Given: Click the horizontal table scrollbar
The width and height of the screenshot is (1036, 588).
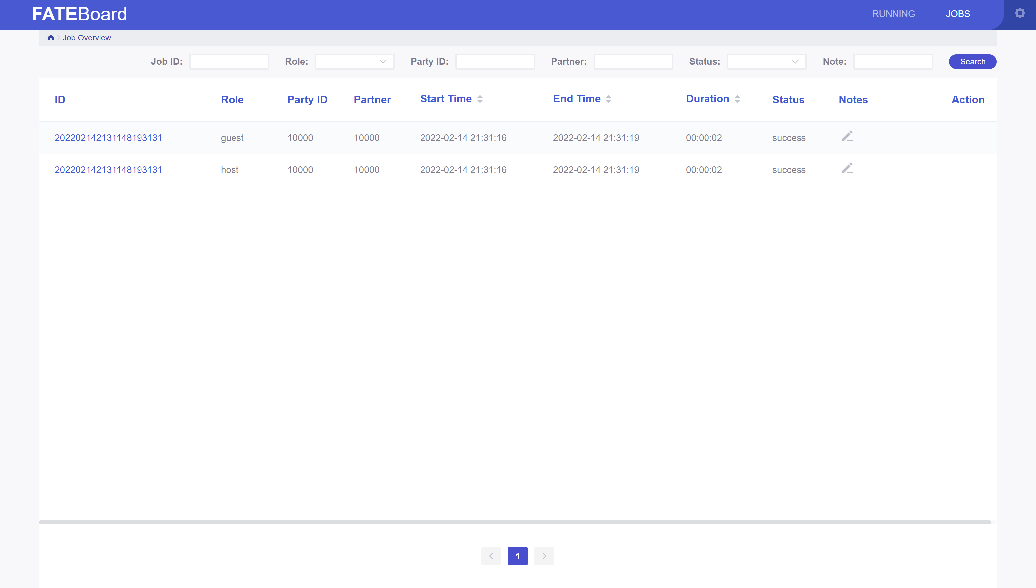Looking at the screenshot, I should point(515,522).
